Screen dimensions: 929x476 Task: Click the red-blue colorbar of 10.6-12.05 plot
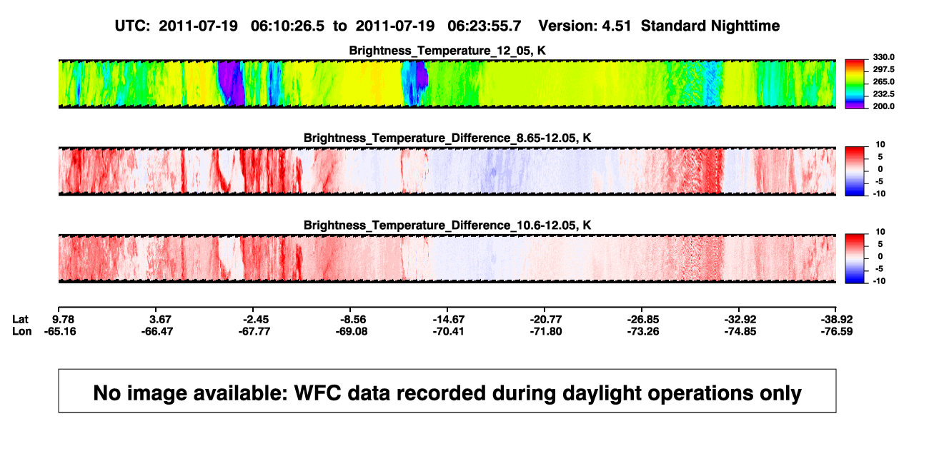(855, 259)
